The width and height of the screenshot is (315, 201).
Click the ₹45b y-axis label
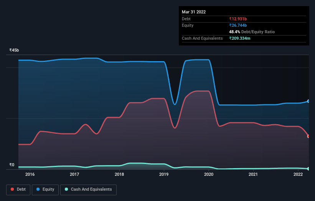pos(14,50)
